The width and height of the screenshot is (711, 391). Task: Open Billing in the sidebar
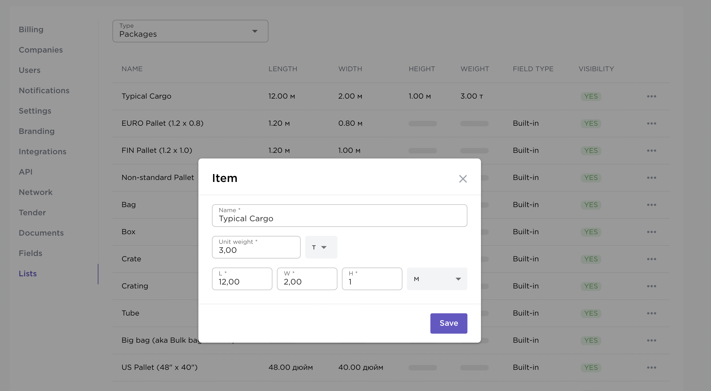(31, 29)
